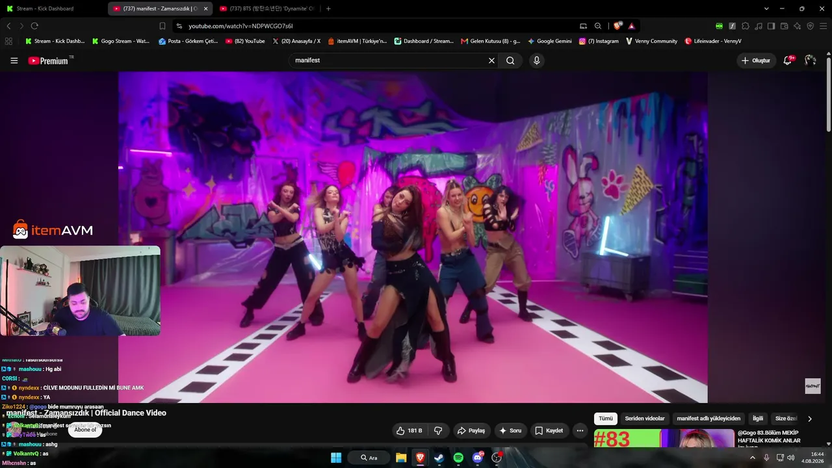Open the browser extensions puzzle icon
The height and width of the screenshot is (468, 832).
(x=745, y=26)
